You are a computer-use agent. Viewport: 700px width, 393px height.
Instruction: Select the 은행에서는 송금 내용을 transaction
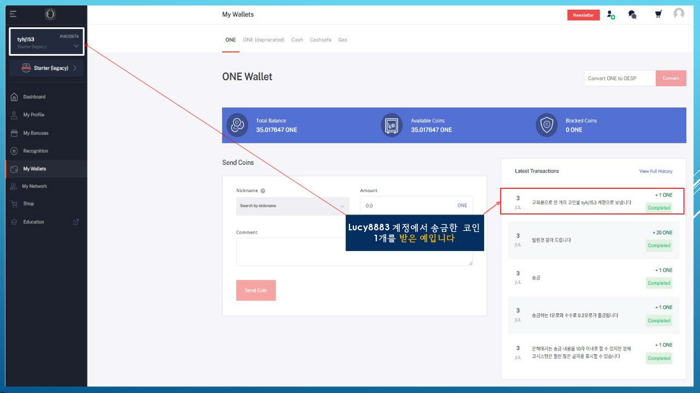pyautogui.click(x=593, y=353)
